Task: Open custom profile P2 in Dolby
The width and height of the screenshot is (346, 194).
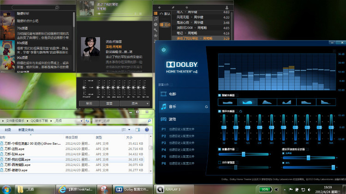Action: tap(178, 136)
